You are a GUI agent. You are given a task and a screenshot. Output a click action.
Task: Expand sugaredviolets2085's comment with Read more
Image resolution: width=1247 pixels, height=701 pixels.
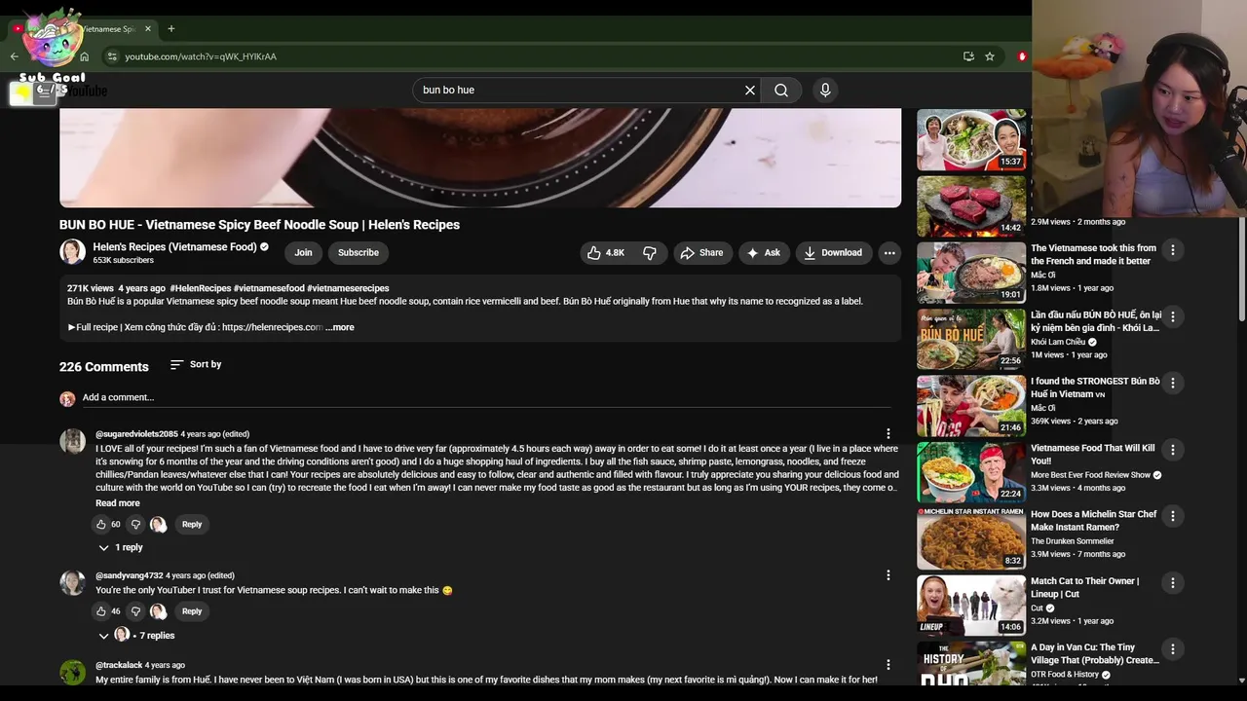pyautogui.click(x=117, y=503)
